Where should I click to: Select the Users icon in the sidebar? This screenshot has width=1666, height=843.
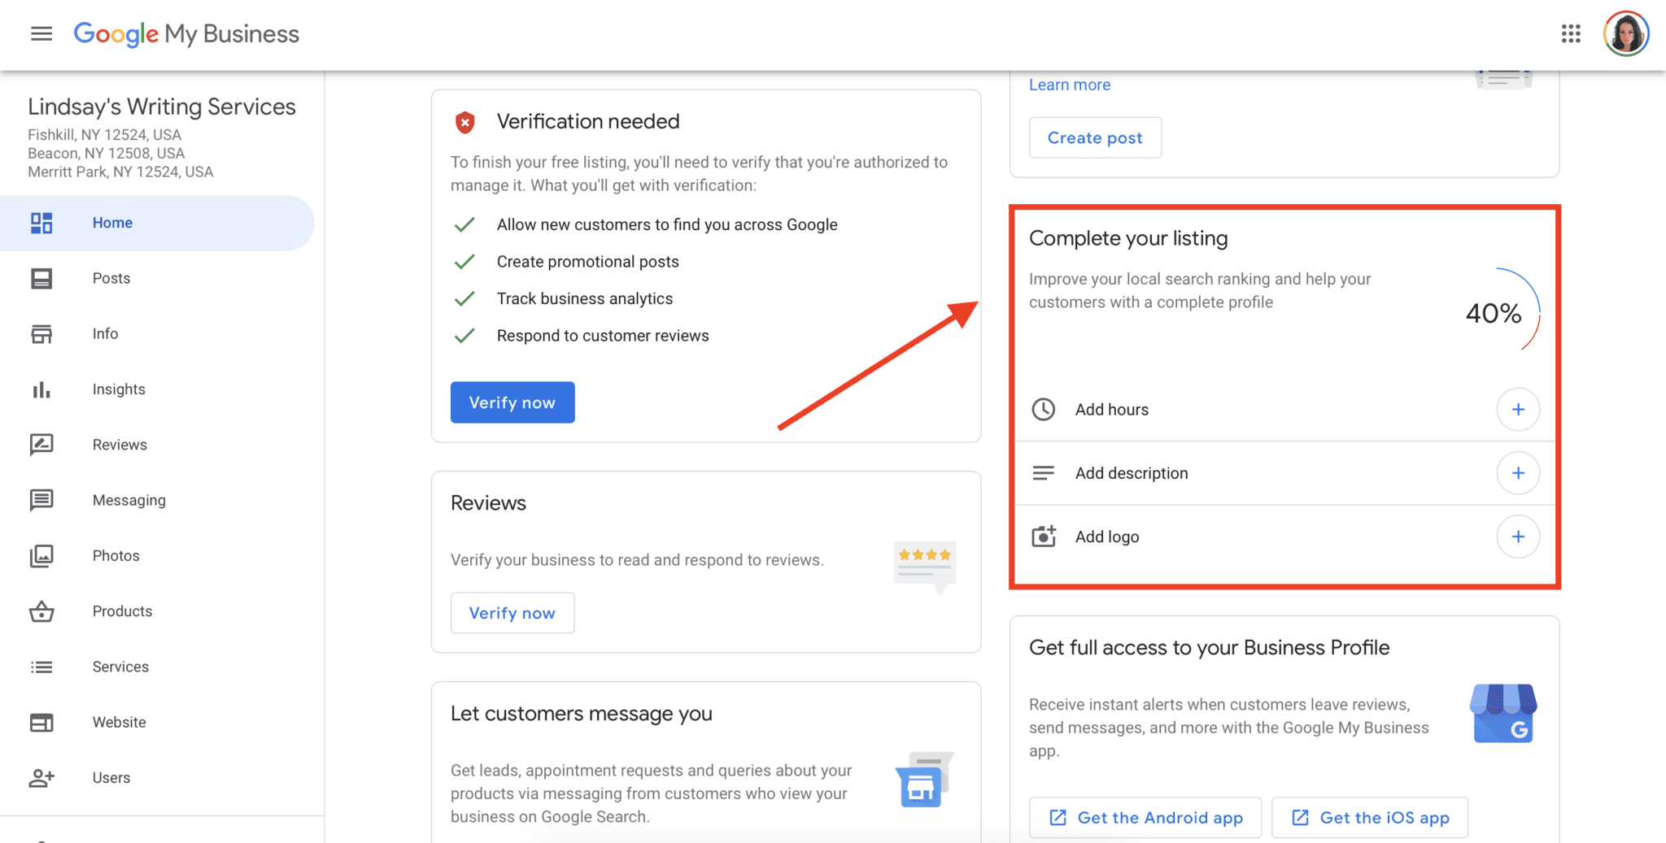41,777
